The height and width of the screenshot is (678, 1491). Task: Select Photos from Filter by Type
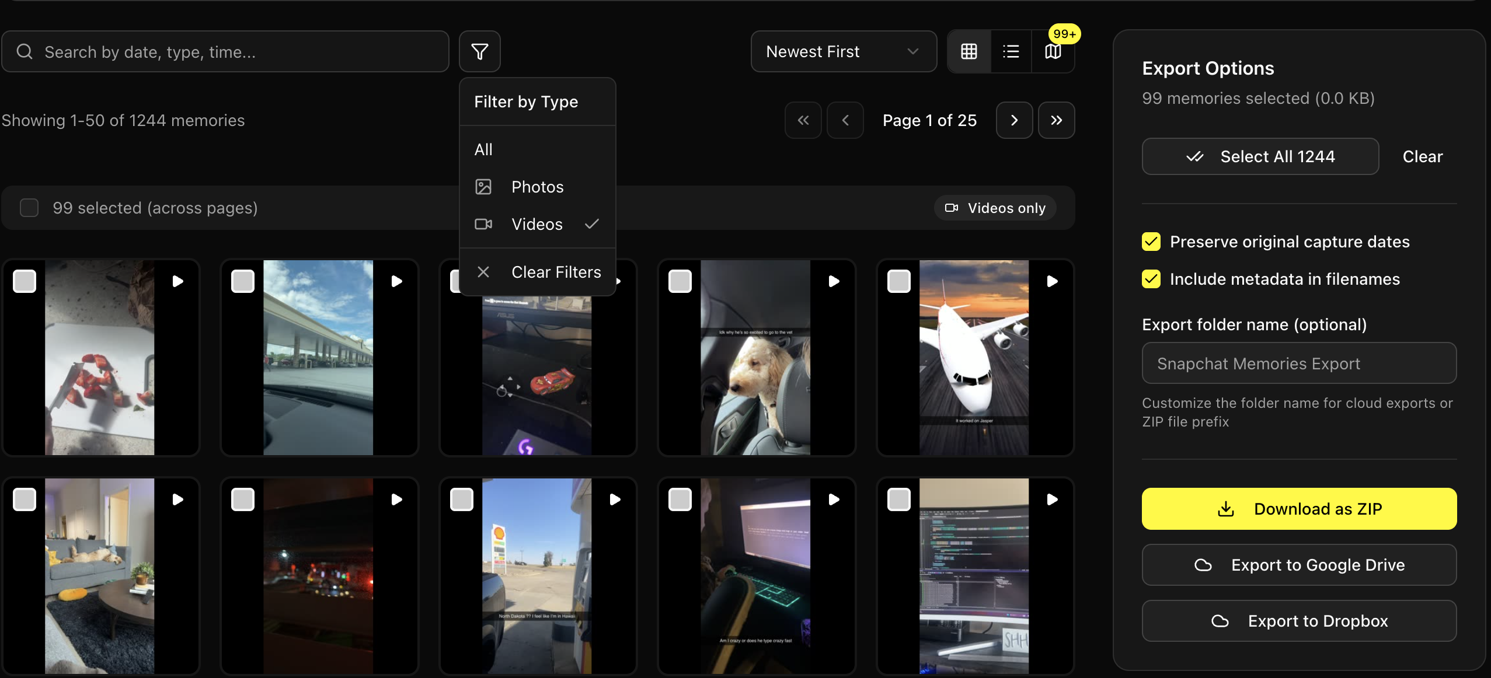(x=537, y=186)
